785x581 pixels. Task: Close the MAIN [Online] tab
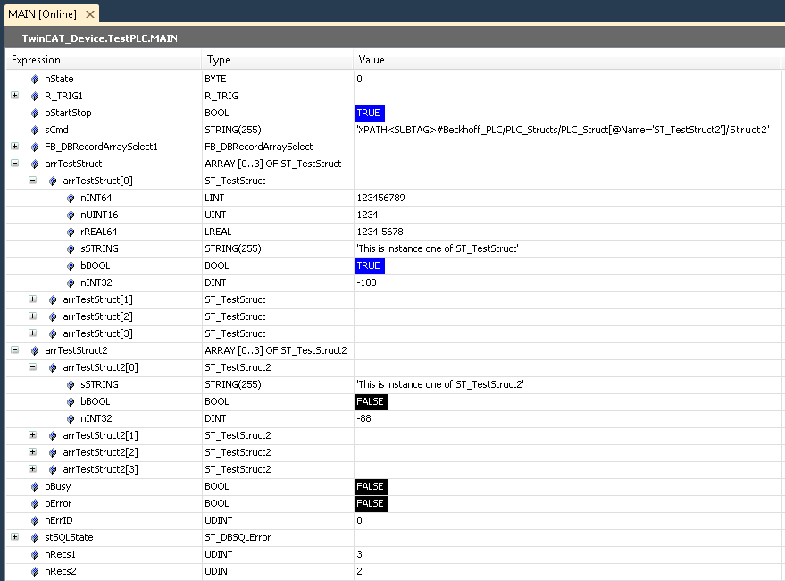coord(90,14)
